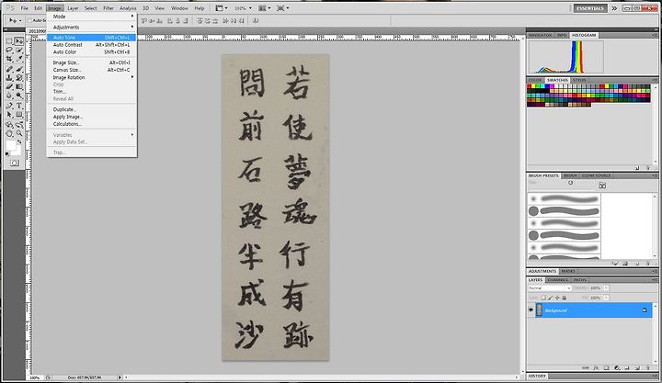Viewport: 662px width, 383px height.
Task: Open the Arrange Documents dropdown
Action: coord(264,8)
